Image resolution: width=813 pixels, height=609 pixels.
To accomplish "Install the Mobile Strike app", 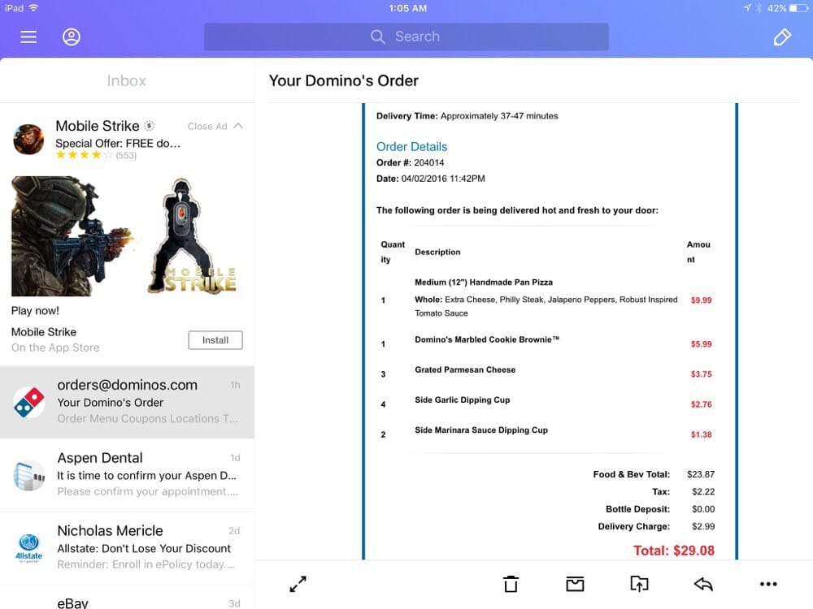I will pos(215,340).
